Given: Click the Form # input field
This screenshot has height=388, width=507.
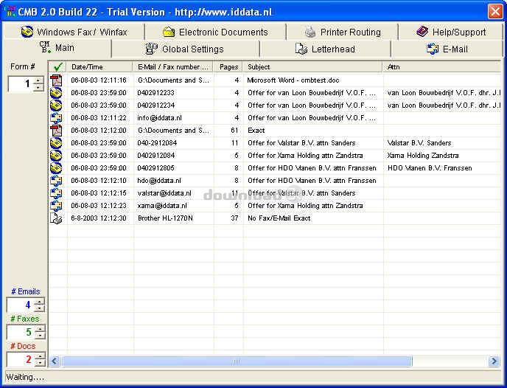Looking at the screenshot, I should (21, 84).
